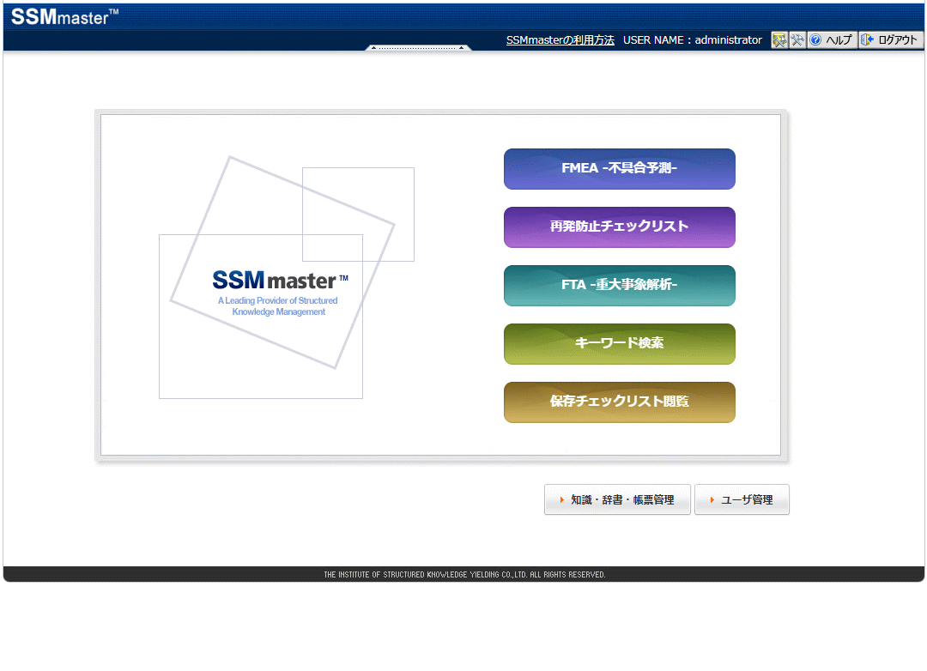Click the first tools icon beside administrator
The height and width of the screenshot is (671, 927).
pyautogui.click(x=779, y=40)
